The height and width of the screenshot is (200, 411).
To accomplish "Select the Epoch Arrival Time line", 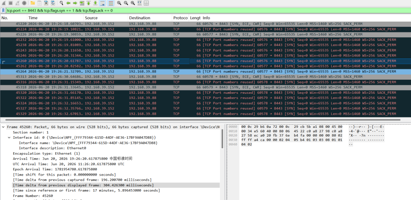I will point(55,170).
